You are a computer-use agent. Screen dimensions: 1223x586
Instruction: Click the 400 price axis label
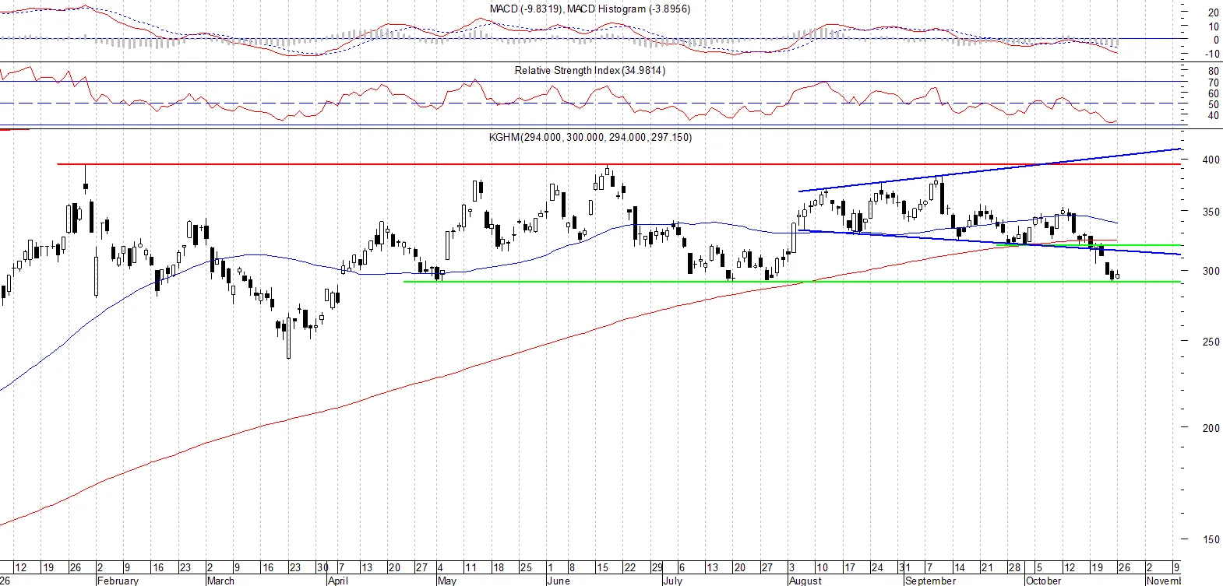click(x=1211, y=160)
